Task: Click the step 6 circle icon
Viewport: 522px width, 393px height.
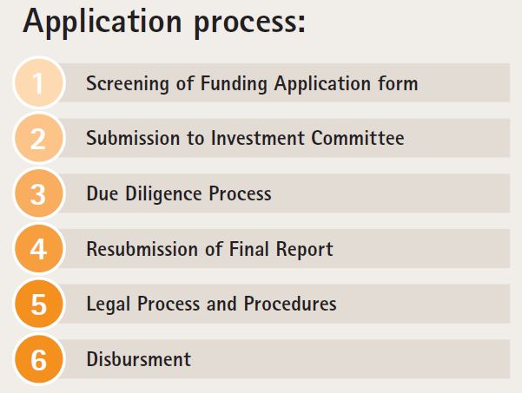Action: [x=39, y=359]
